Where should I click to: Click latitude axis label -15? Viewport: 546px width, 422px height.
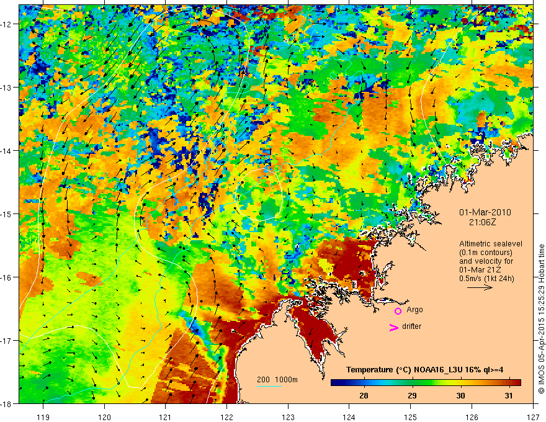click(x=7, y=213)
